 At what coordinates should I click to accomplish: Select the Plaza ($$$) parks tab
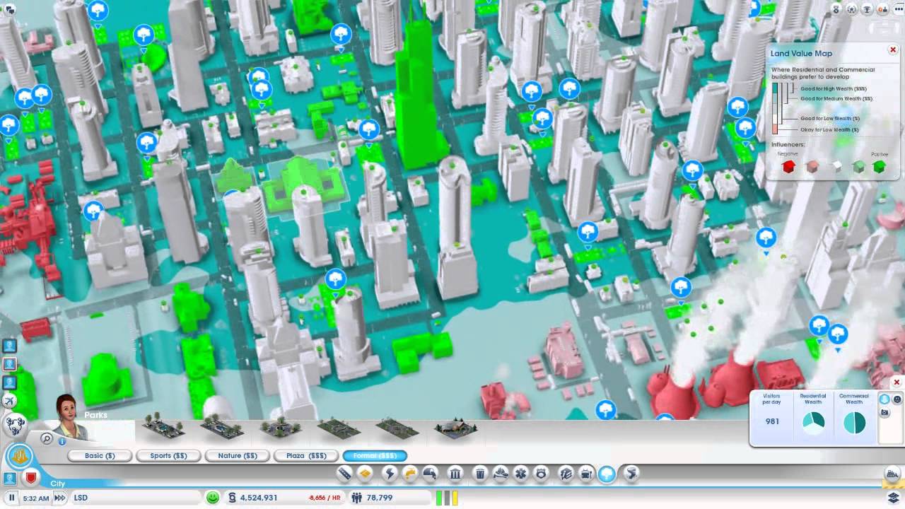tap(306, 456)
